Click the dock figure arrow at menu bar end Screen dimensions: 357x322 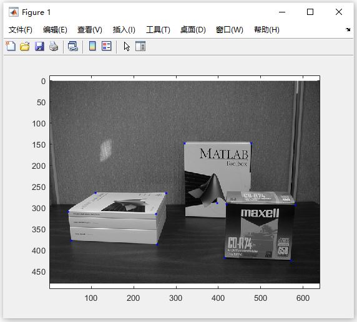coord(348,29)
